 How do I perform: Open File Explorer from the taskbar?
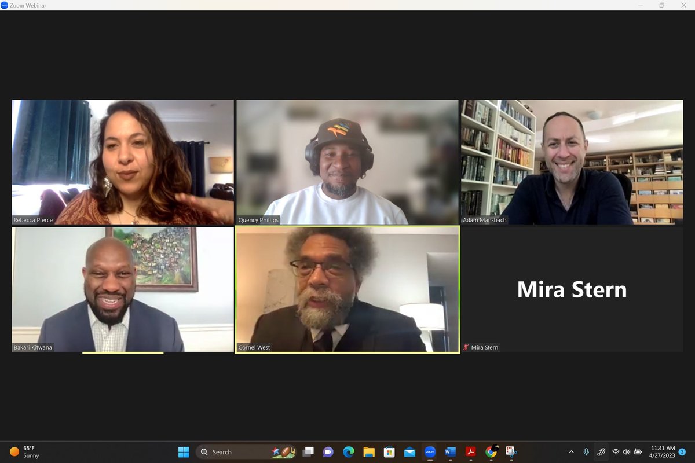pos(369,452)
